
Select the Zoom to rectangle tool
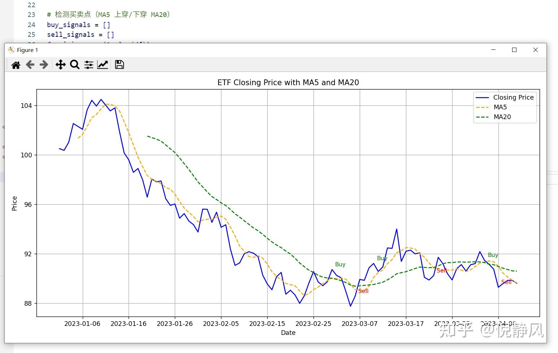[x=75, y=65]
